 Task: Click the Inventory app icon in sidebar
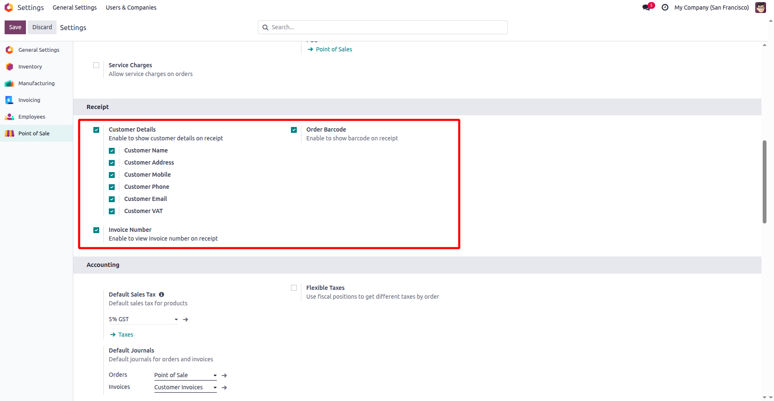[9, 67]
